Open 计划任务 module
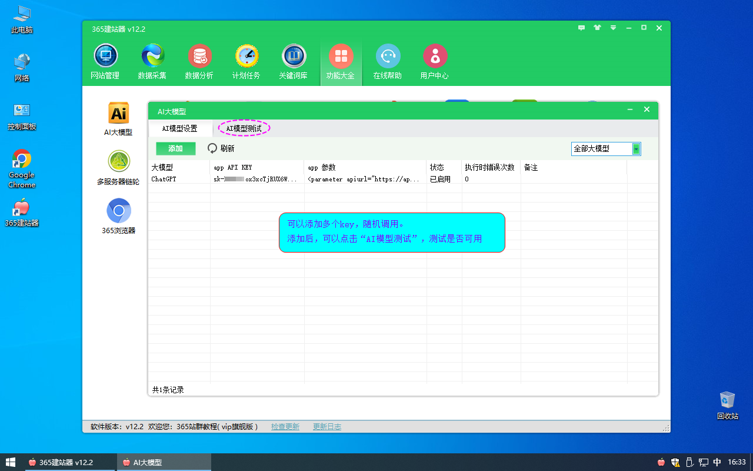Image resolution: width=753 pixels, height=471 pixels. pyautogui.click(x=246, y=62)
